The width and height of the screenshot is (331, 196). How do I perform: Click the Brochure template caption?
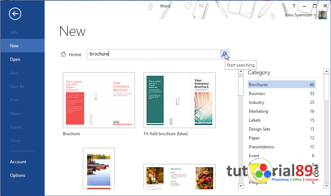(x=71, y=134)
